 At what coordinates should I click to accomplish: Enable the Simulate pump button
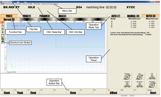pos(152,84)
